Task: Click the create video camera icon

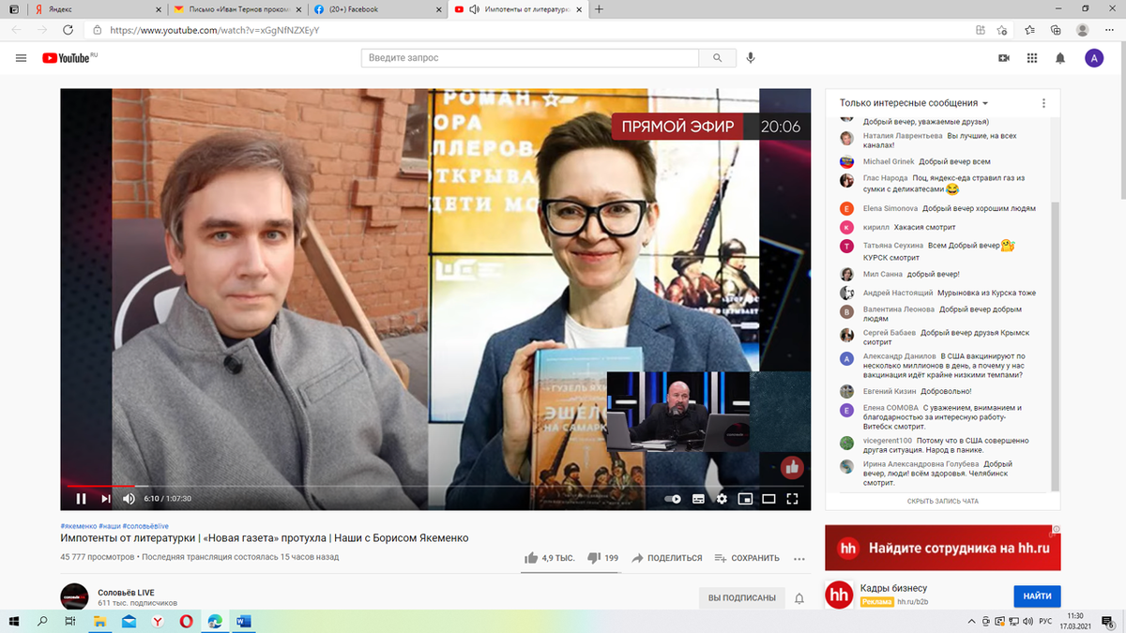Action: 1003,57
